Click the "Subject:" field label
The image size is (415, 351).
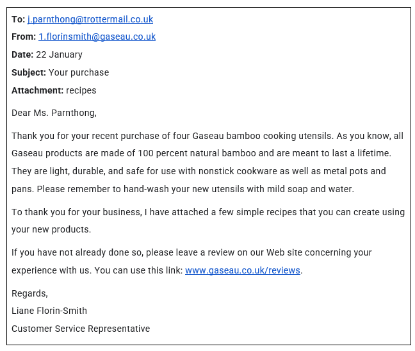click(29, 72)
